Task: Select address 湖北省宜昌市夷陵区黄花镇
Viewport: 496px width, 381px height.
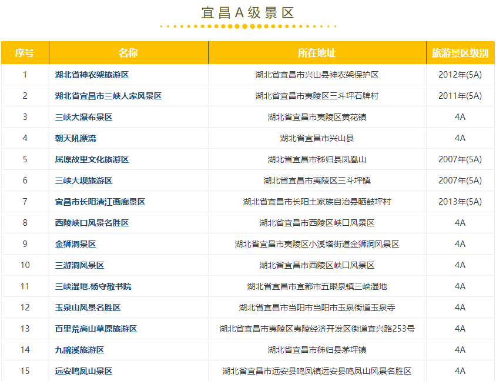Action: click(317, 117)
